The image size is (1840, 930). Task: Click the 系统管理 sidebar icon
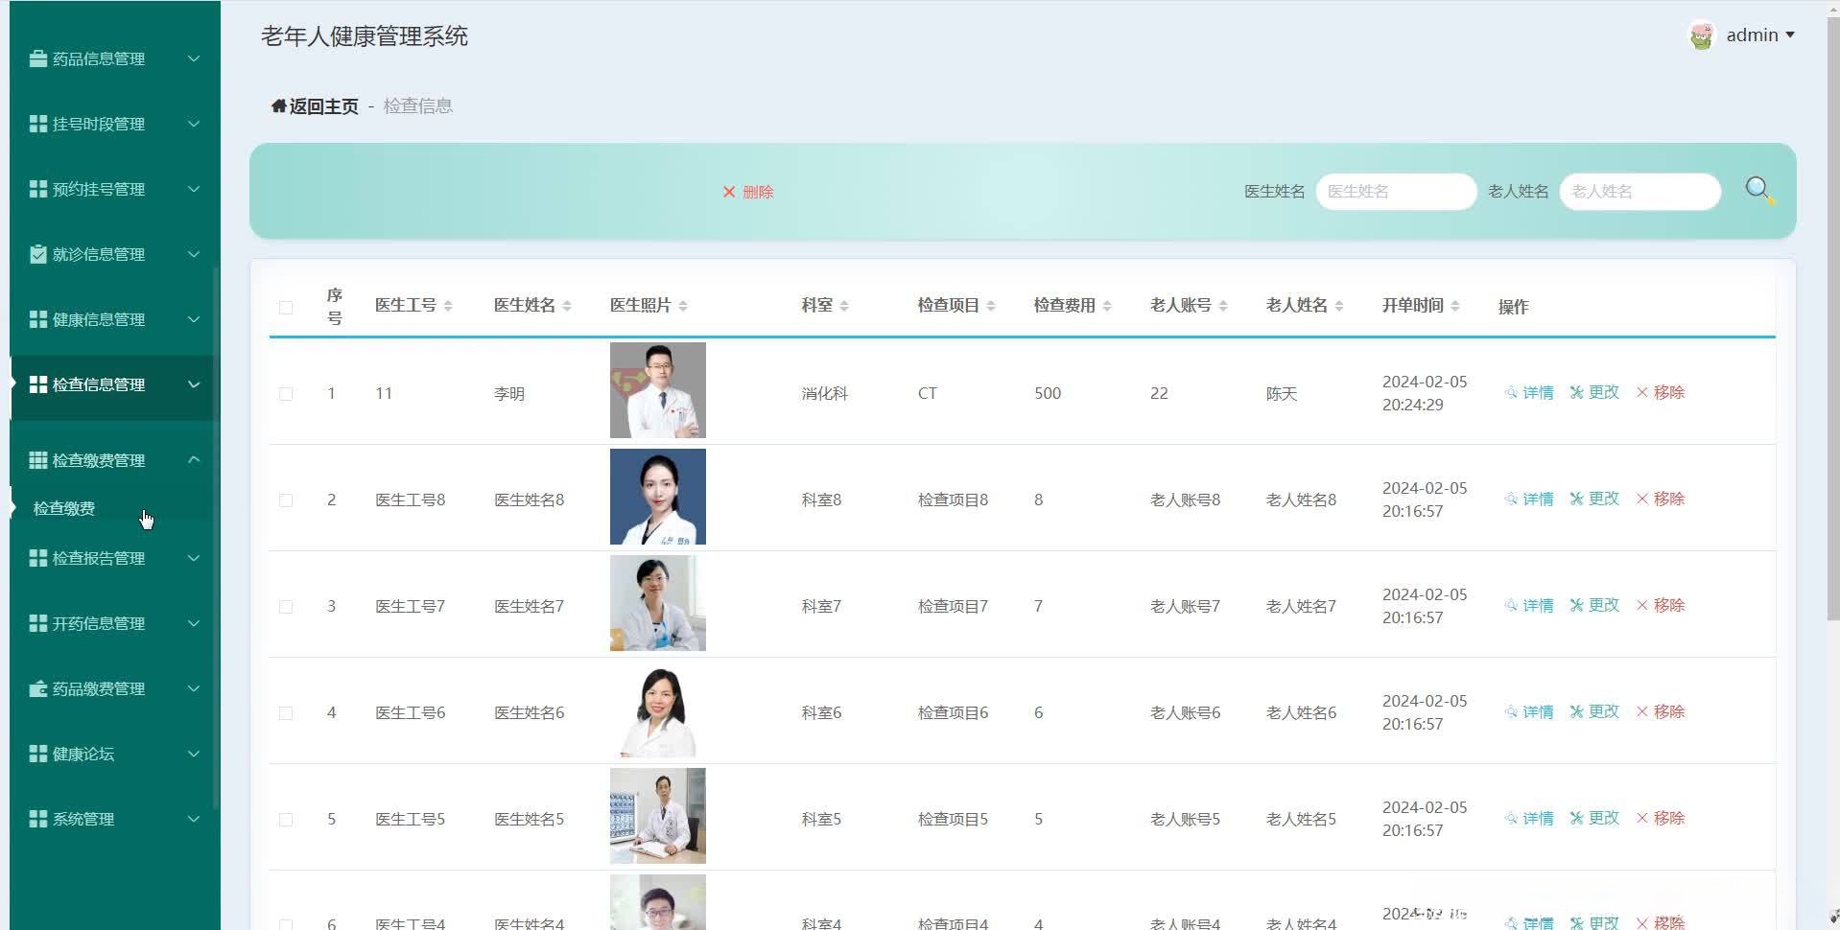click(37, 819)
